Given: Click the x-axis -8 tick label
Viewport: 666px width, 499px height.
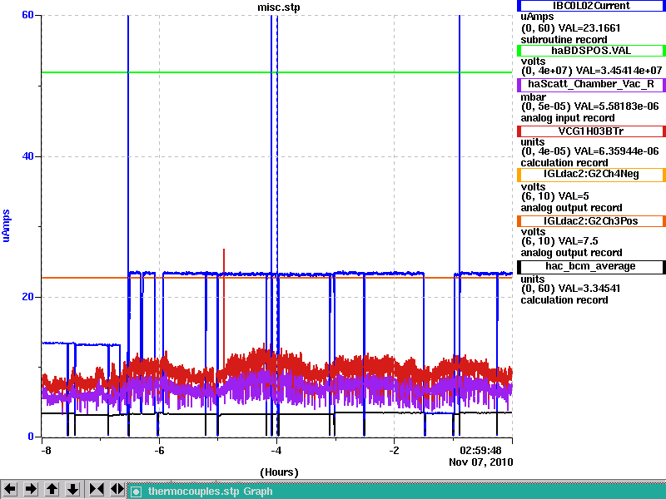Looking at the screenshot, I should click(x=46, y=450).
